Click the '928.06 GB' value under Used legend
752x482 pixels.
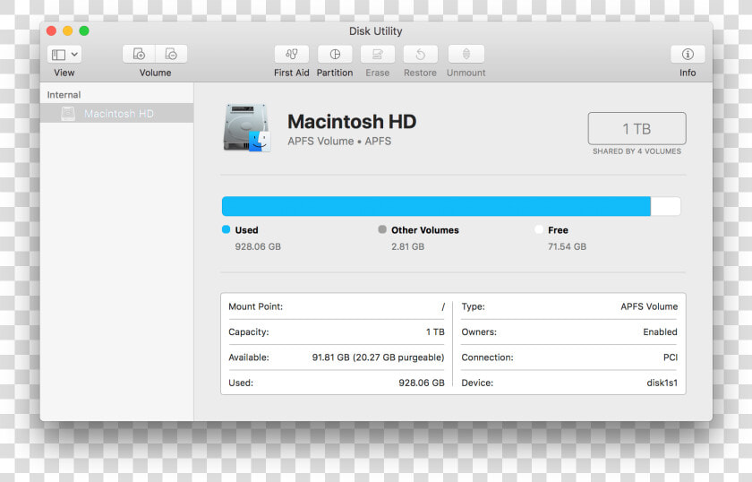(258, 246)
